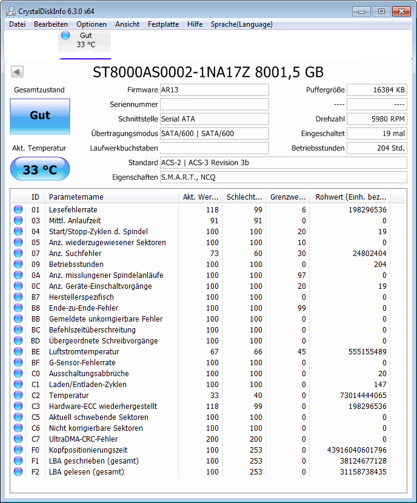Click the CrystalDiskInfo title bar icon
Screen dimensions: 417x503
click(x=10, y=11)
